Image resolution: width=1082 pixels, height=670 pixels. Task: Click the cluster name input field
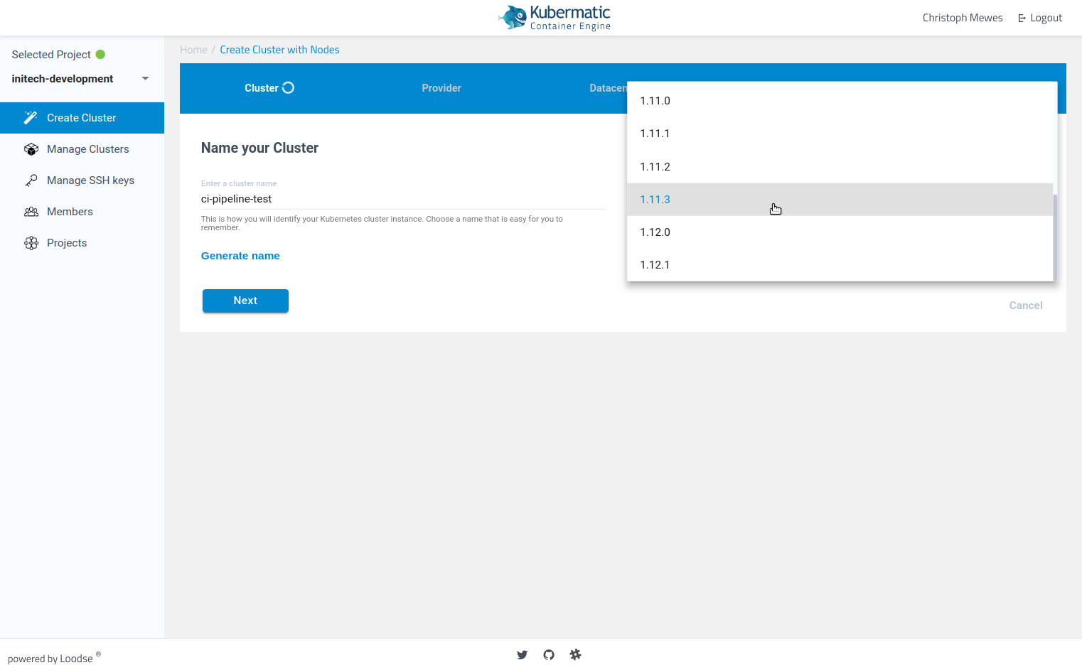pyautogui.click(x=403, y=199)
